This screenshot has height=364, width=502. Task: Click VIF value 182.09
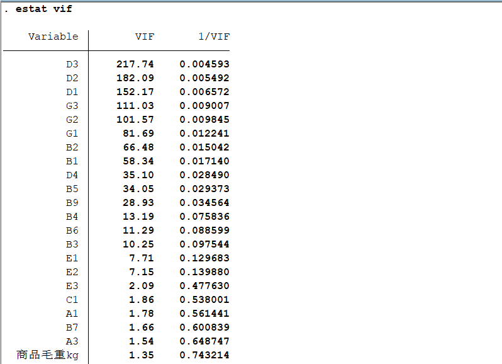[135, 78]
